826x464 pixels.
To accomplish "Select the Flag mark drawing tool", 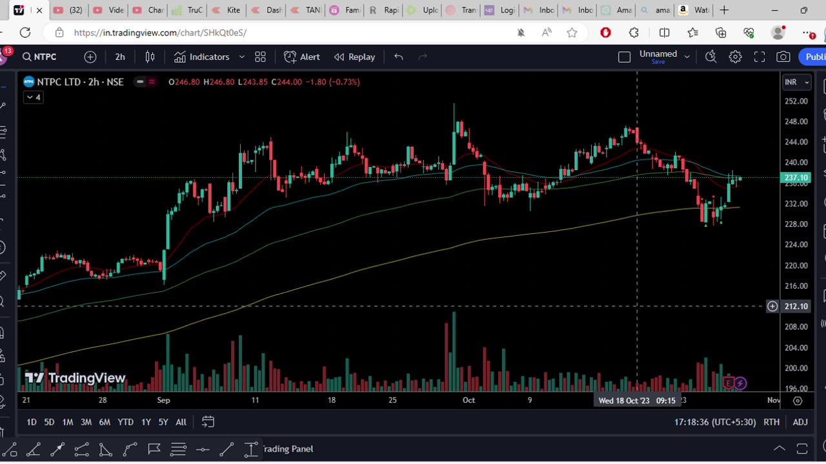I will [154, 449].
